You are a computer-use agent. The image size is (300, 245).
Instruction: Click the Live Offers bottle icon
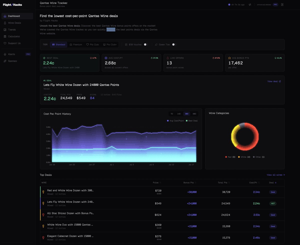click(x=168, y=58)
